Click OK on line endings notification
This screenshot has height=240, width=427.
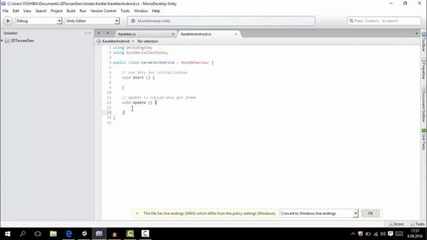point(370,213)
